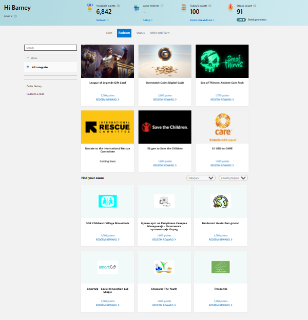
Task: Click Setup link under Auto-redeem
Action: (x=148, y=20)
